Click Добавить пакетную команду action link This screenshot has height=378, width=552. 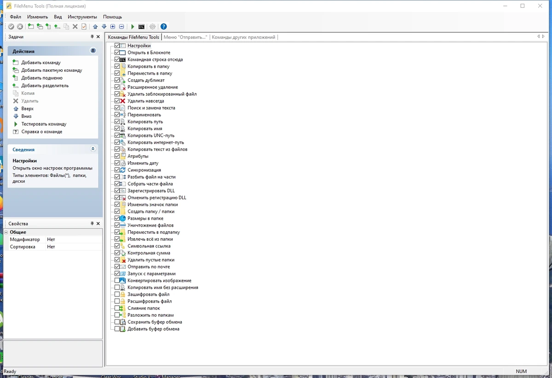pos(52,70)
